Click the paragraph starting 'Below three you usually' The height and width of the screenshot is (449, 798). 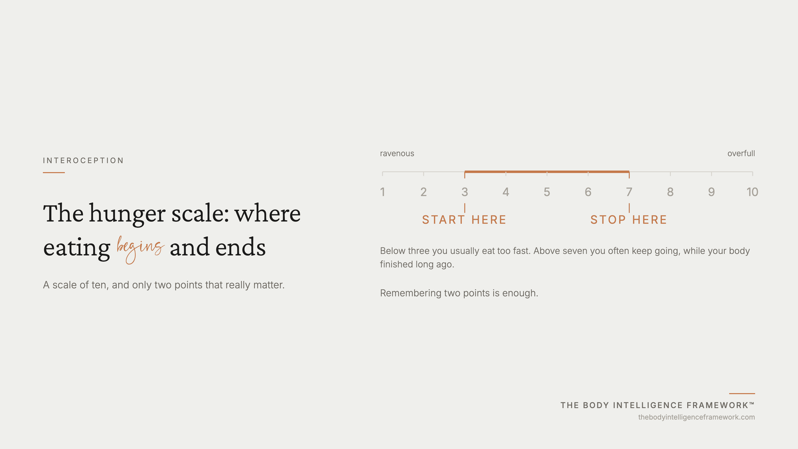coord(565,257)
